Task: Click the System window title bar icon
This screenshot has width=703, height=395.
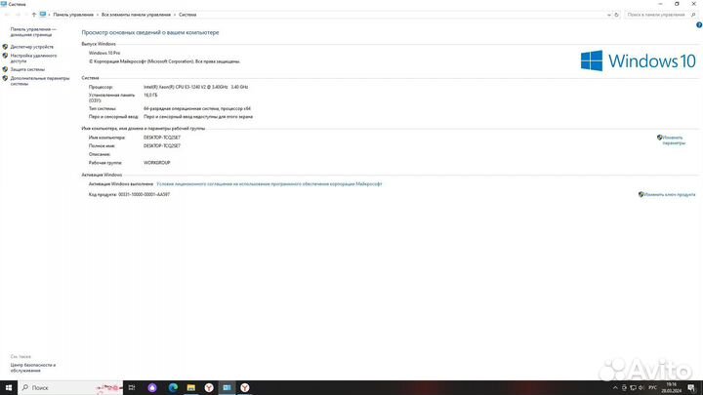Action: [4, 4]
